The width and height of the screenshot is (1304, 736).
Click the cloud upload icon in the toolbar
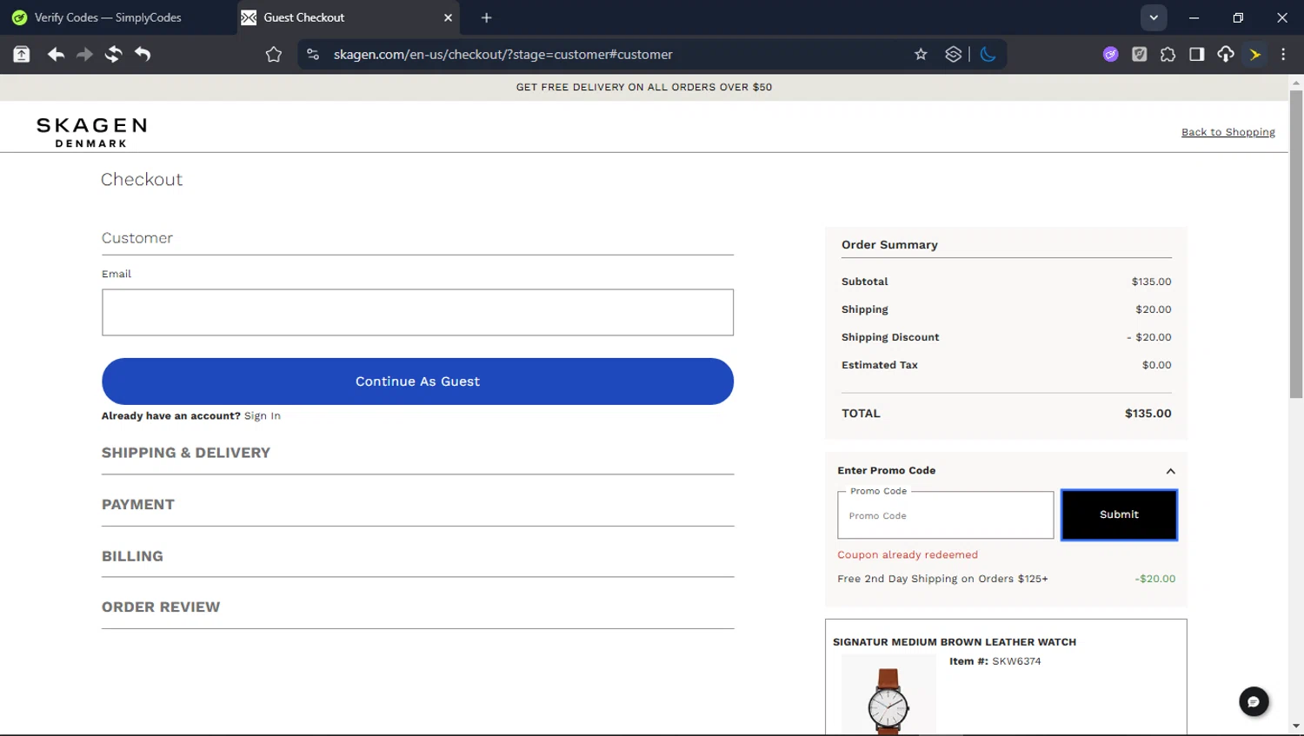(1225, 54)
